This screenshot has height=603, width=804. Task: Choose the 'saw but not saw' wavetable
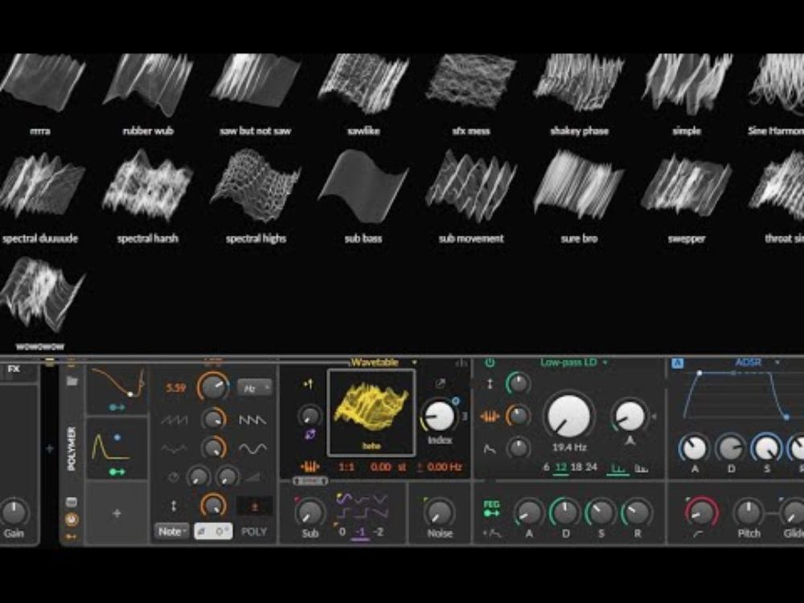[x=256, y=82]
